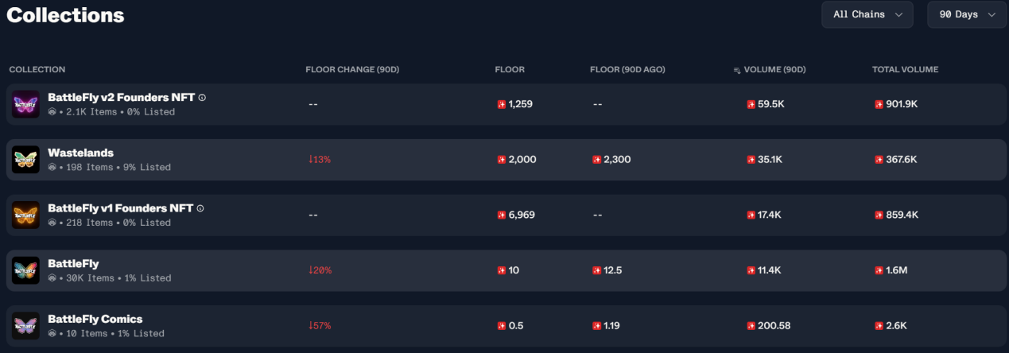1009x353 pixels.
Task: Open the BattleFly collection name link
Action: point(73,263)
